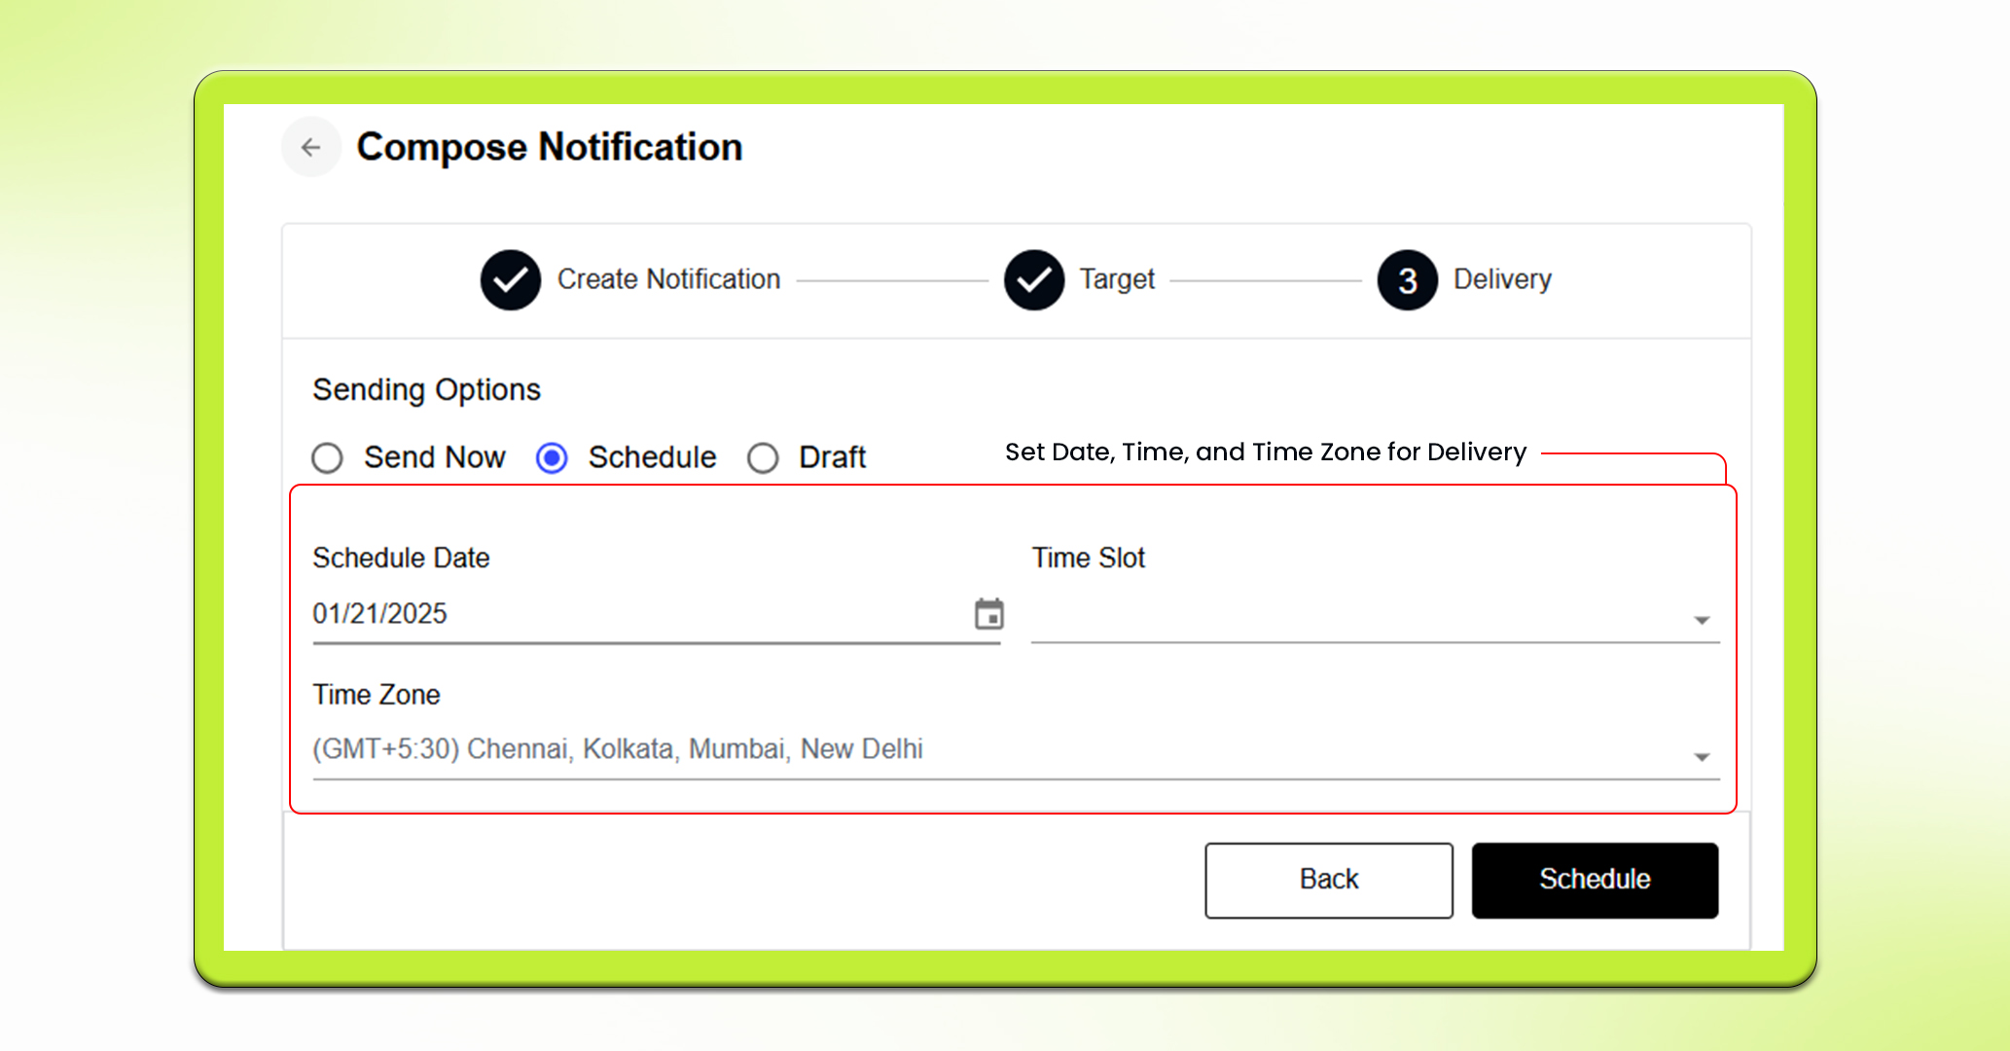Click the Delivery step number 3 circle
This screenshot has width=2010, height=1051.
coord(1405,279)
